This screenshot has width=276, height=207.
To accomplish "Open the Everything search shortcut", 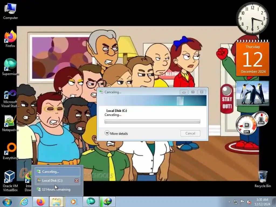I will point(11,151).
